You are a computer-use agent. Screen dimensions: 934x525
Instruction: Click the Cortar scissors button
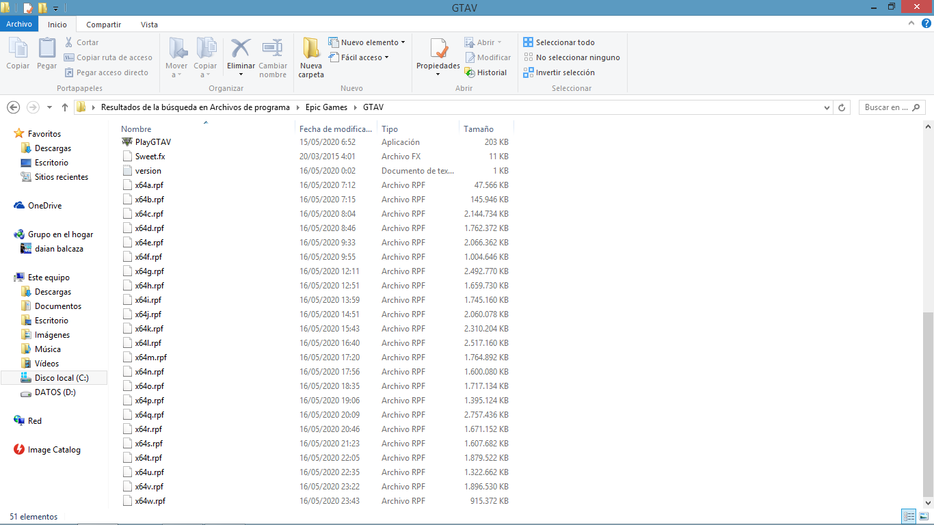81,42
